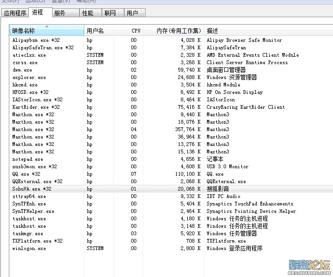Switch to the 应用程序 tab
Screen dimensions: 333x277
[x=15, y=13]
